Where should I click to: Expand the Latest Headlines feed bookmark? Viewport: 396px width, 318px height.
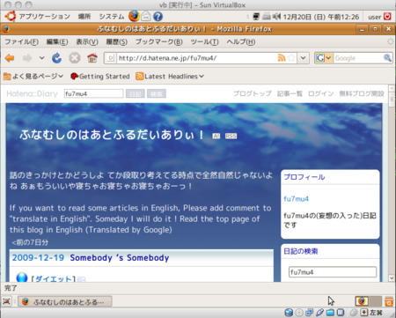(170, 77)
